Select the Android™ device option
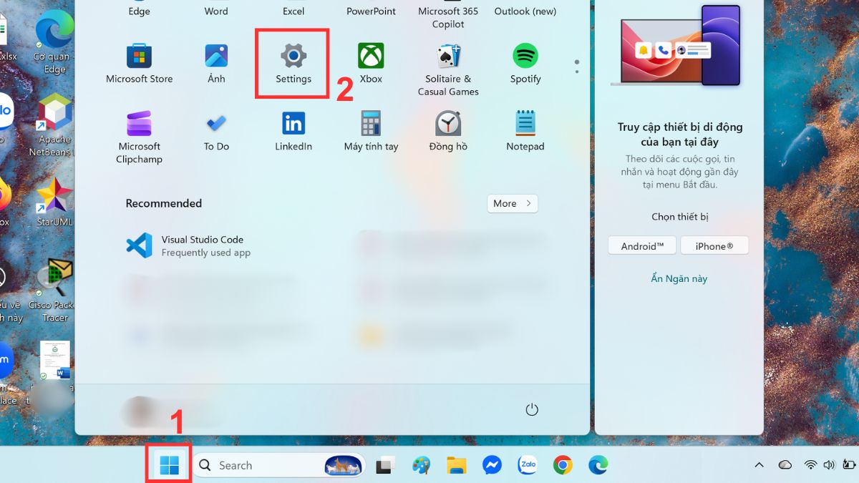 click(641, 245)
